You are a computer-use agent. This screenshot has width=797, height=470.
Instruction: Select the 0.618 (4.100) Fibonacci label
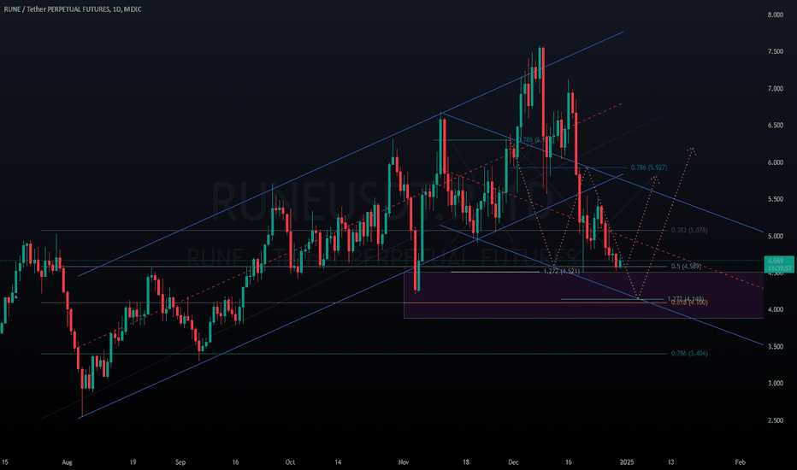689,303
